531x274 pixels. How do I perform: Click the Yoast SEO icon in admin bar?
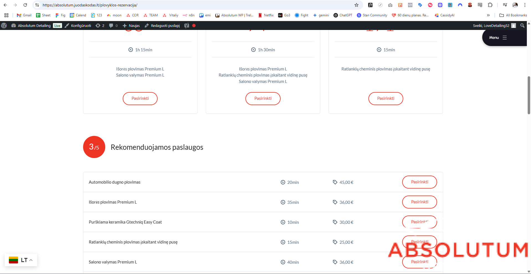coord(187,26)
